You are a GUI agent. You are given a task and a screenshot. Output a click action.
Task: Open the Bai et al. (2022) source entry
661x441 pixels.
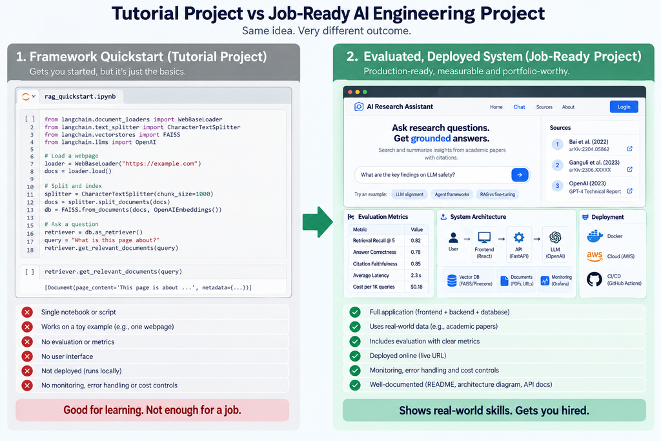click(593, 145)
